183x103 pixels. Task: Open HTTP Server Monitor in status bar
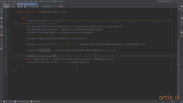click(22, 102)
